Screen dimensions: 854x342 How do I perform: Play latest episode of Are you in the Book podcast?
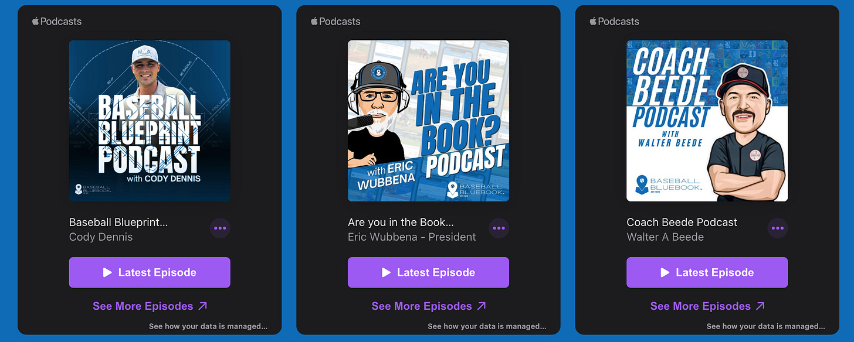428,272
